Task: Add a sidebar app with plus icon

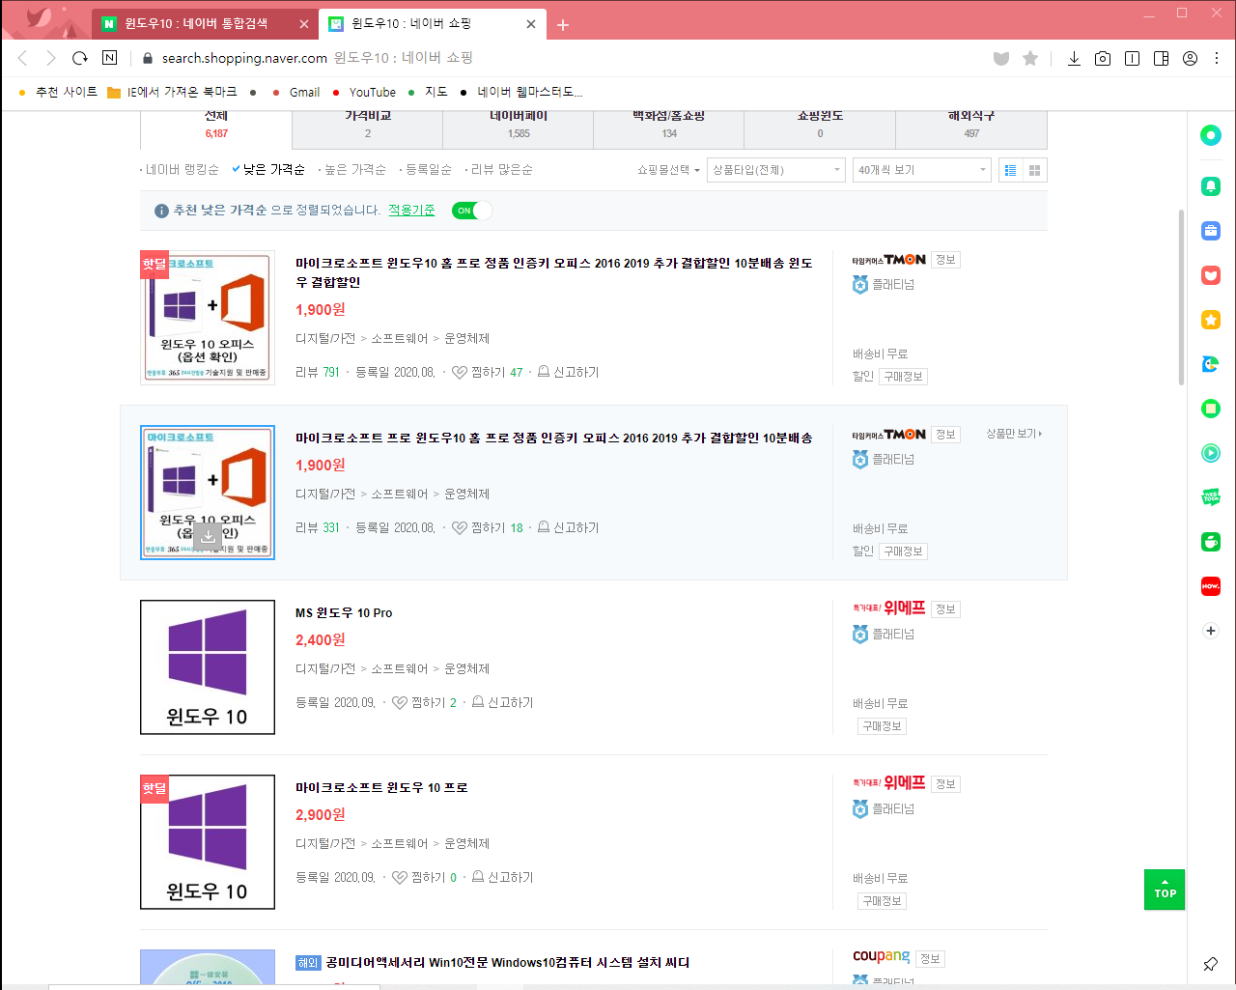Action: (x=1211, y=631)
